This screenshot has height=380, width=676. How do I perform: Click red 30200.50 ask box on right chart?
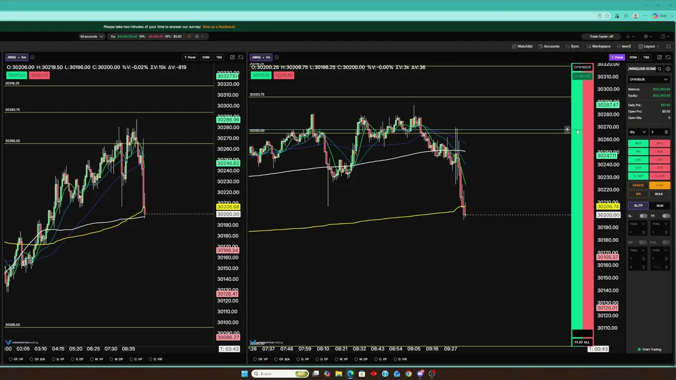(284, 75)
